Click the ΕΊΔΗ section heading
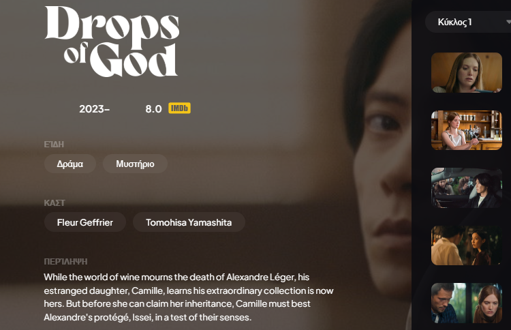Image resolution: width=511 pixels, height=330 pixels. [x=54, y=144]
